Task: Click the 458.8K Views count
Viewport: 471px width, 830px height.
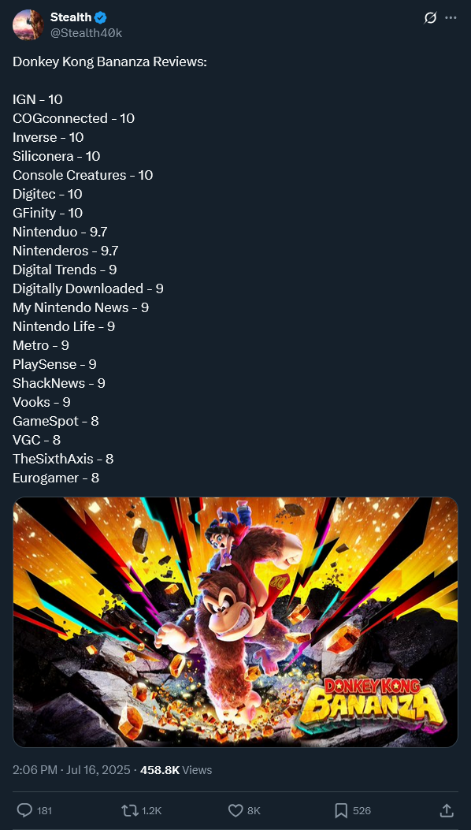Action: tap(176, 769)
